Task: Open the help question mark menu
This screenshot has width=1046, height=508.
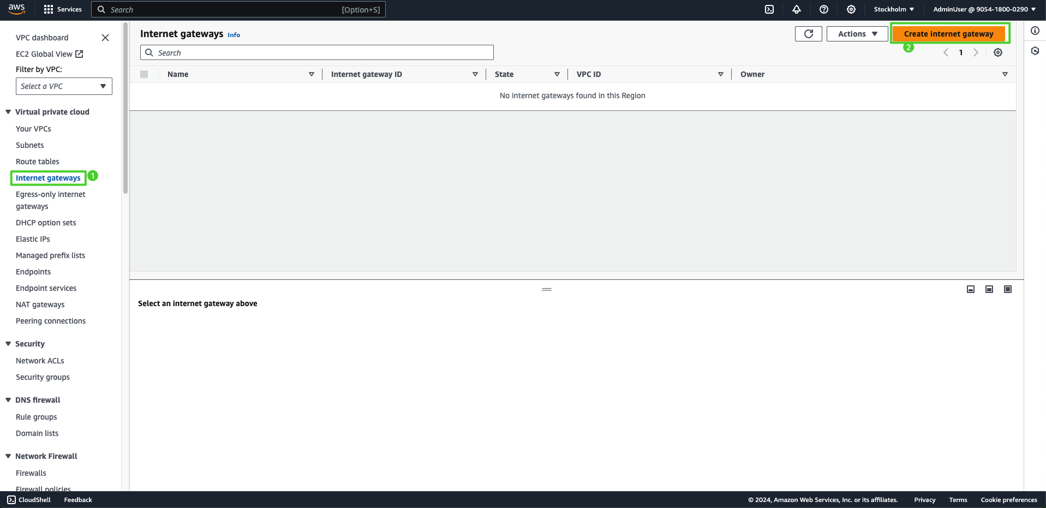Action: (824, 9)
